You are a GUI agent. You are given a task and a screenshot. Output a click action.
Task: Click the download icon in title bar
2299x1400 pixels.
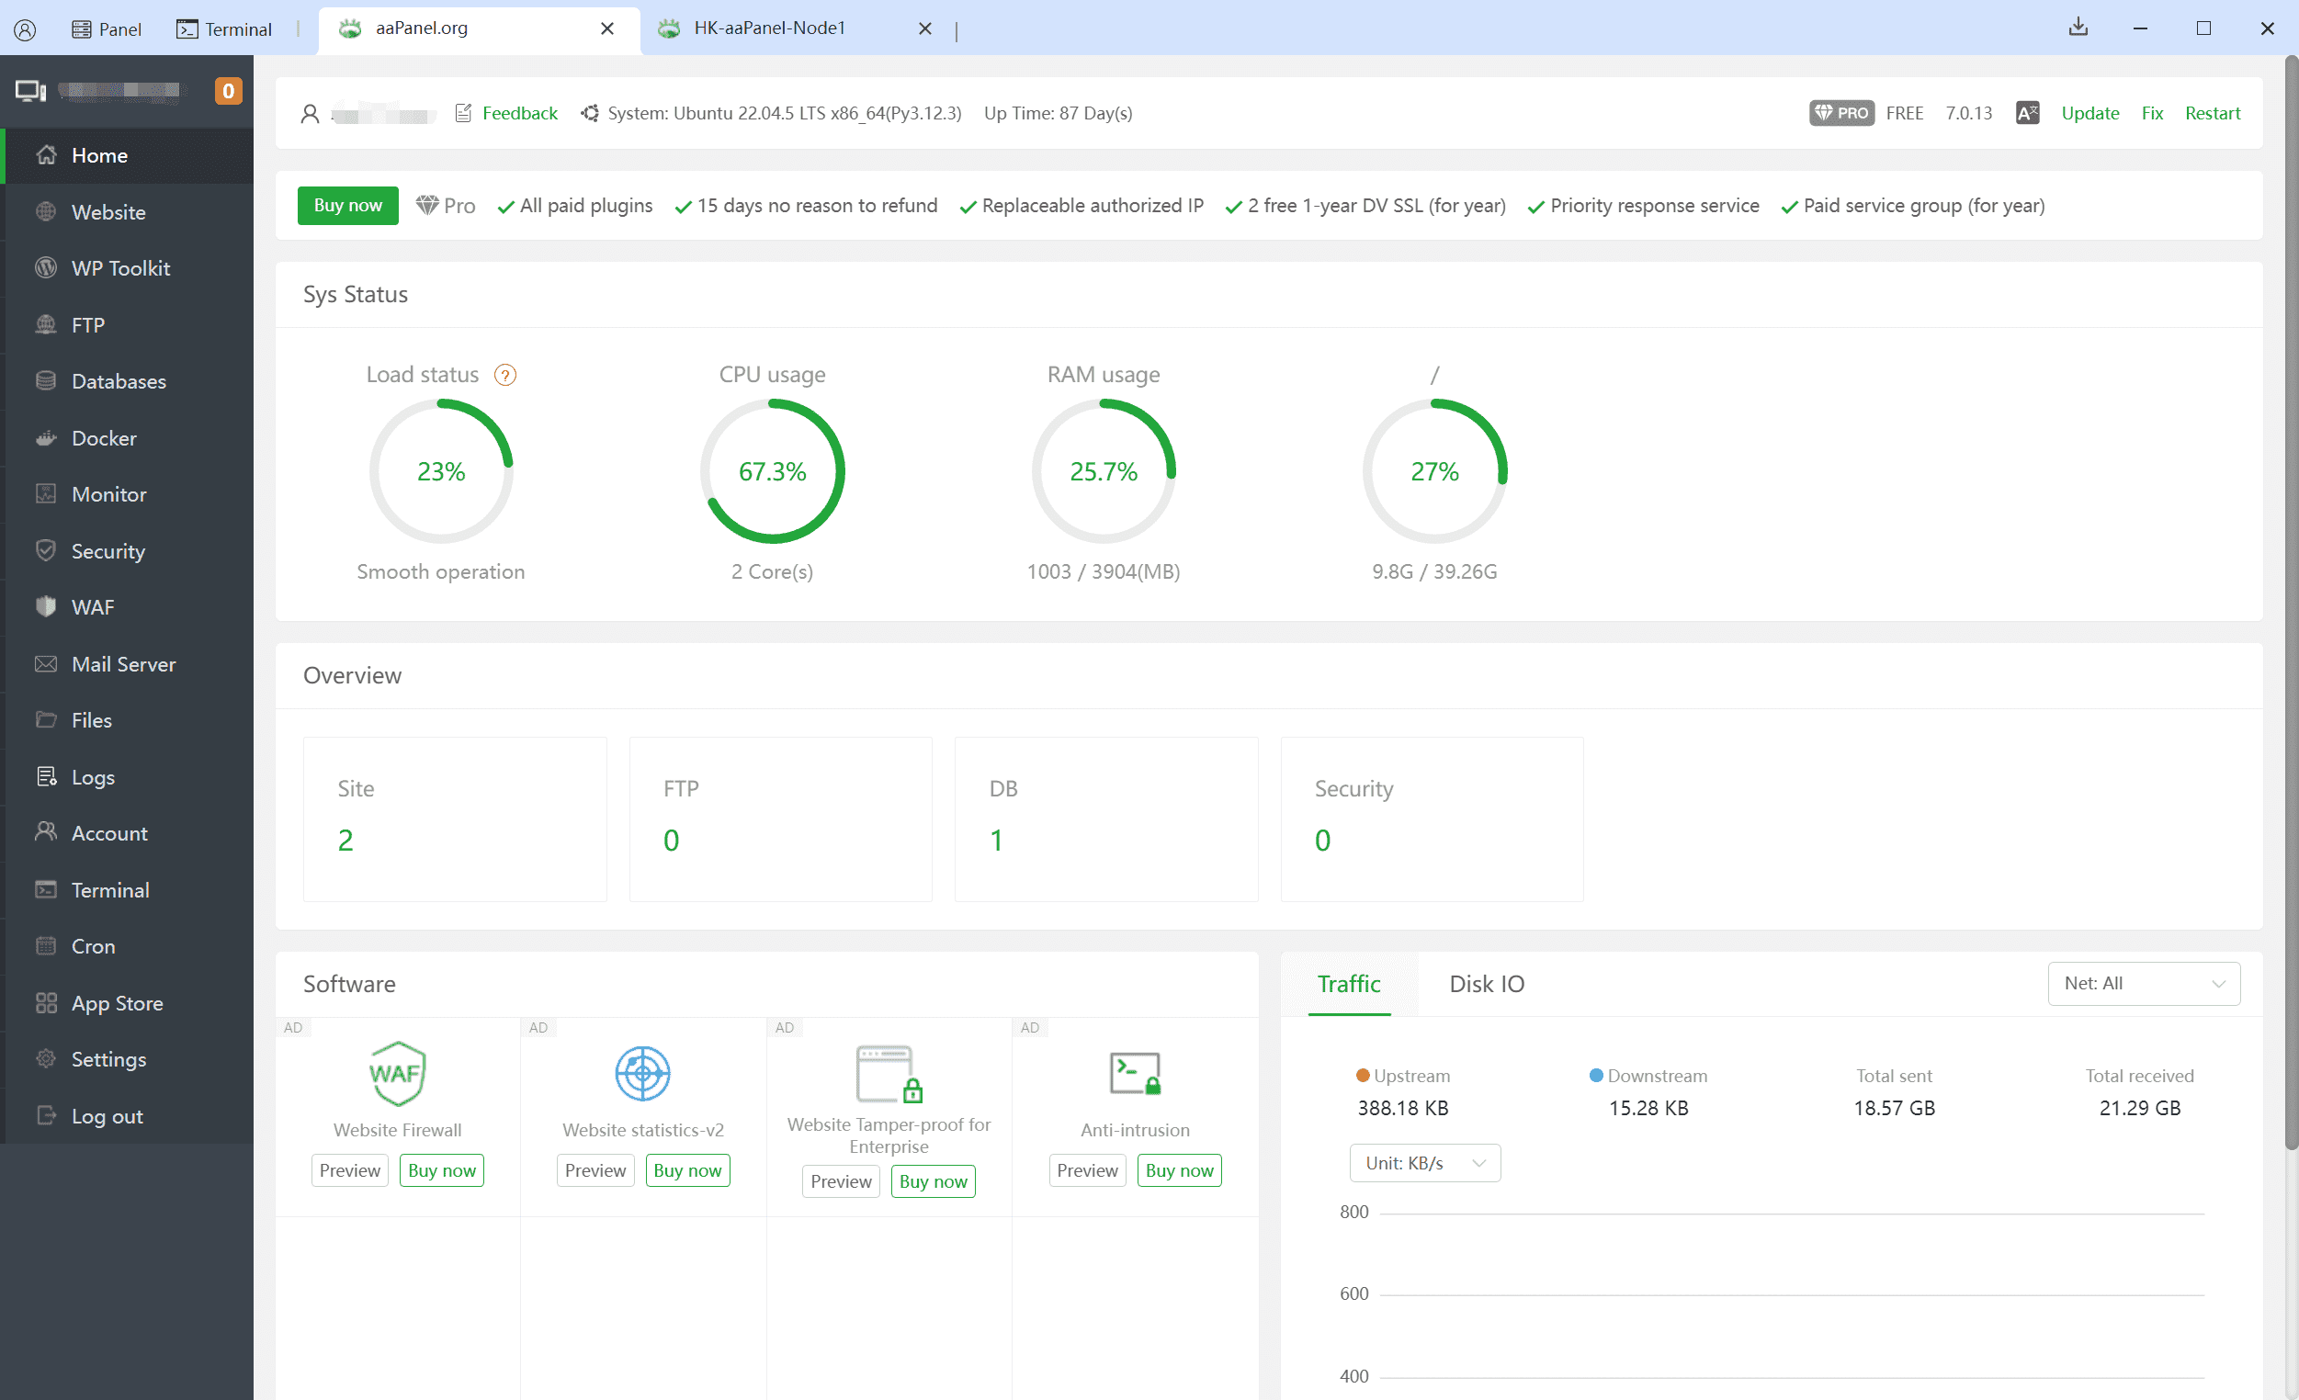pos(2078,28)
